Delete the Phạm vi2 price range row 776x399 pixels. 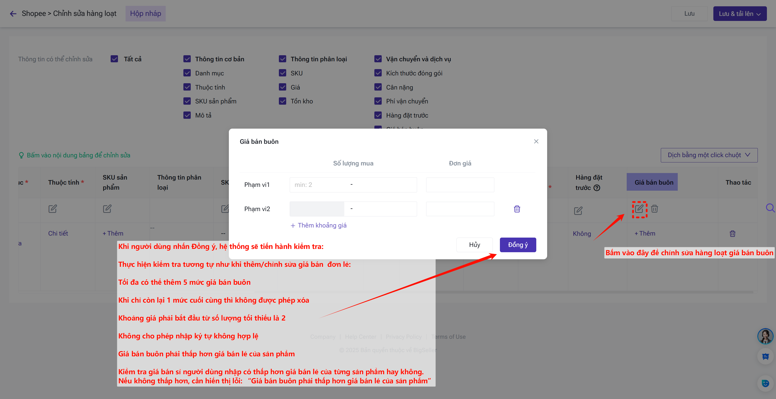(x=517, y=209)
